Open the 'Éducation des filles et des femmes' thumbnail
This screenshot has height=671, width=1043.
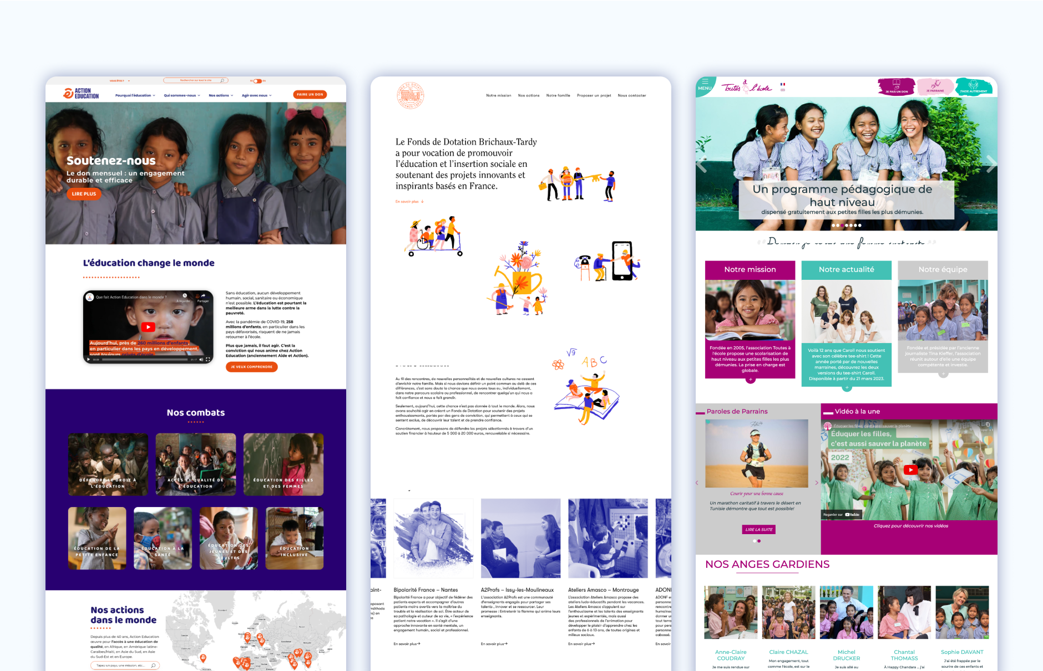click(283, 464)
